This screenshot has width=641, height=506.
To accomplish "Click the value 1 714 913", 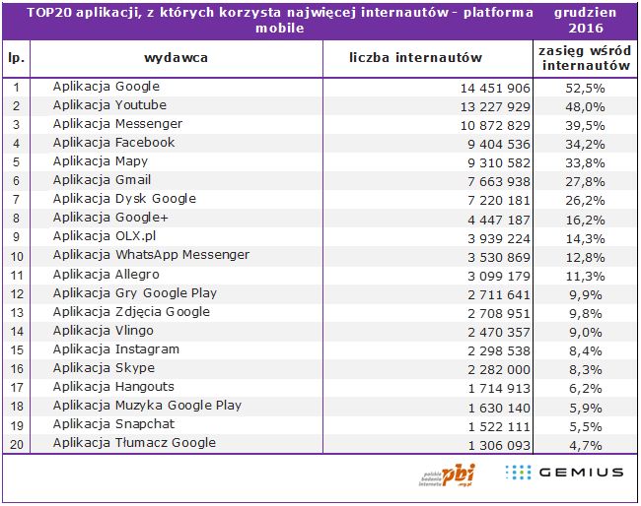I will click(499, 389).
